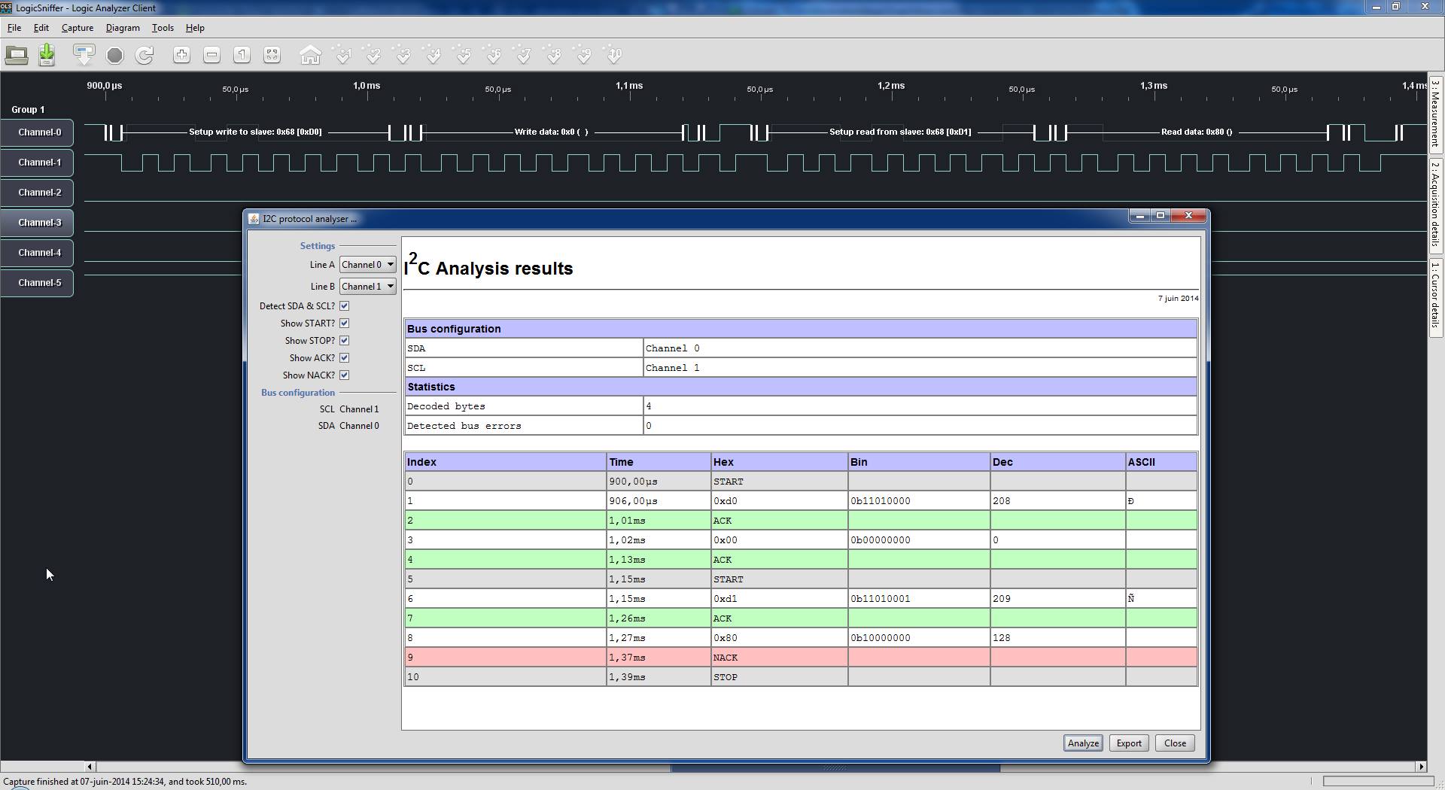Image resolution: width=1445 pixels, height=790 pixels.
Task: Select the Channel-2 signal label
Action: [x=38, y=193]
